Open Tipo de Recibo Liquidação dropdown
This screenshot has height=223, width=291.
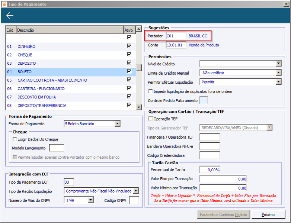coord(136,191)
